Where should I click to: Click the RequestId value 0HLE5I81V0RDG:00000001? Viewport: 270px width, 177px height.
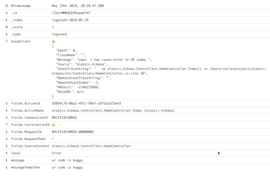coord(73,132)
